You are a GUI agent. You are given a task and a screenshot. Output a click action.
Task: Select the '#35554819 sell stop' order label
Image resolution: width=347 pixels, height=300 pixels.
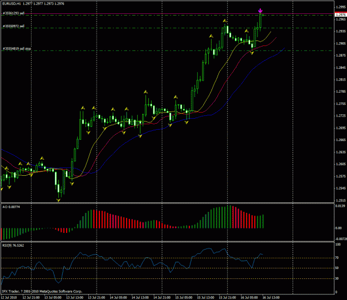coord(17,49)
